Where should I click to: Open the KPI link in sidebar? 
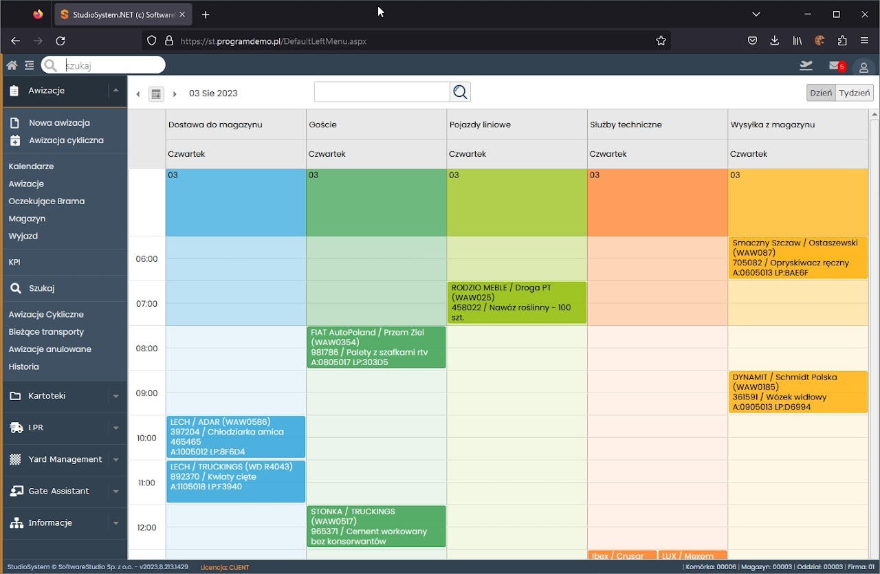point(14,262)
